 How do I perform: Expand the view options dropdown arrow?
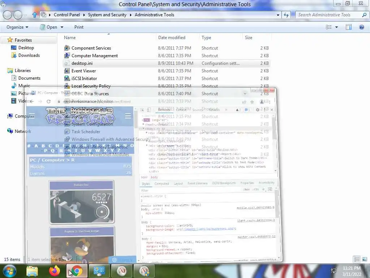point(336,27)
